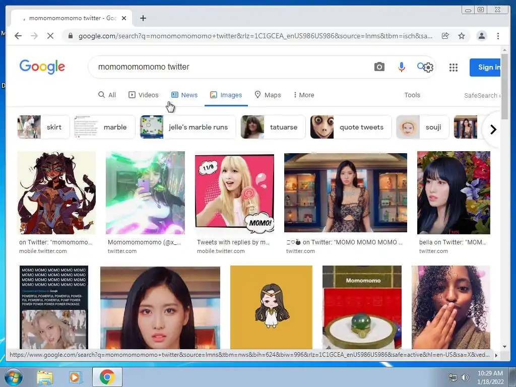The width and height of the screenshot is (516, 387).
Task: Click the page vertical scrollbar thumb
Action: (x=504, y=86)
